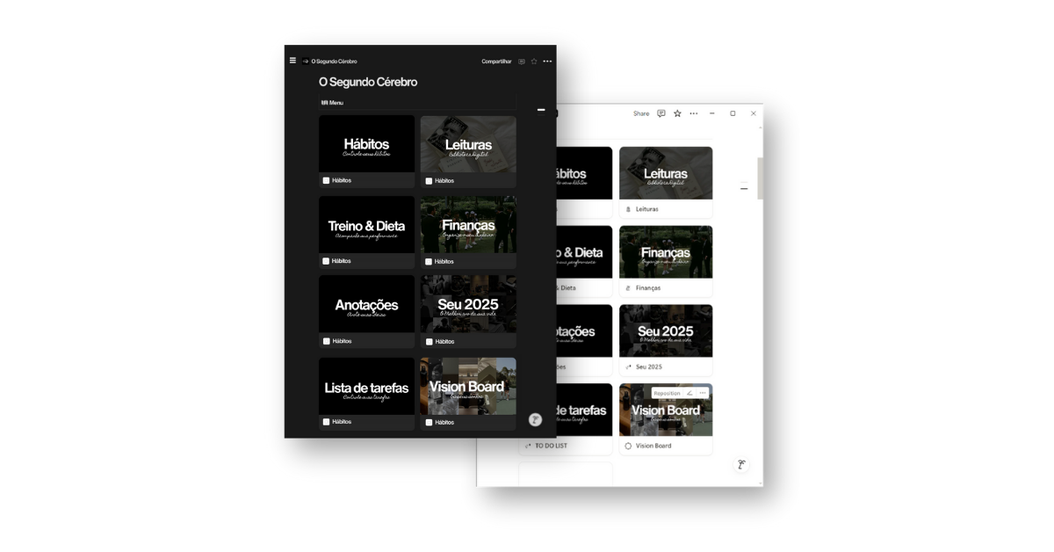
Task: Click the scrollbar thumb in the light window
Action: [760, 178]
